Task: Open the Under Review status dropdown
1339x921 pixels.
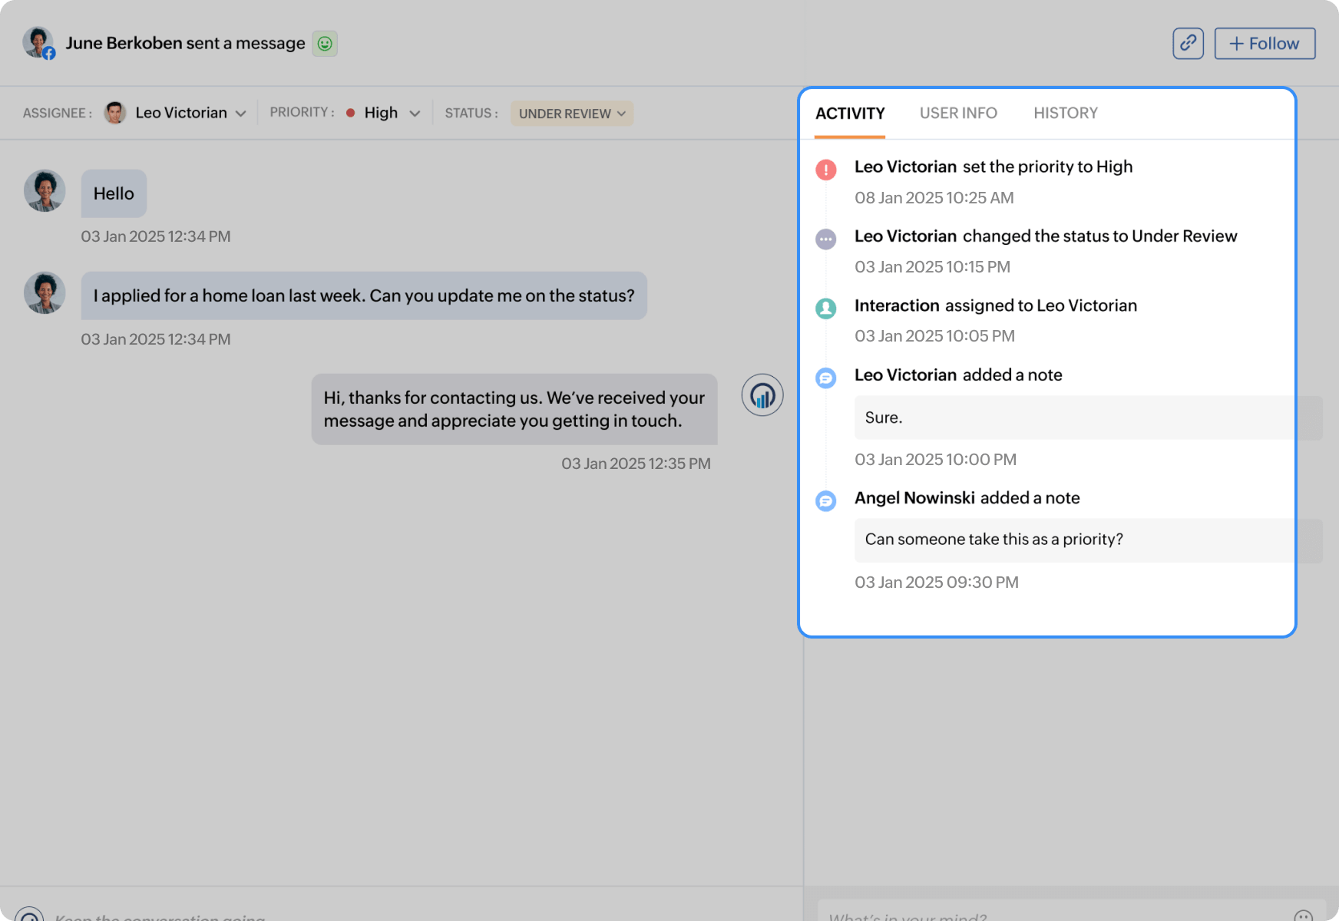Action: point(571,114)
